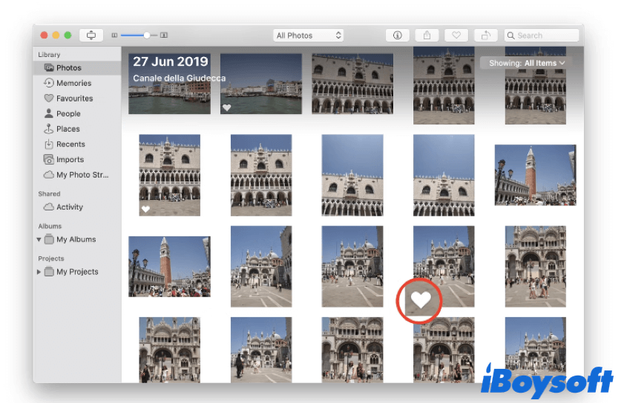Select Places in the sidebar
The height and width of the screenshot is (403, 624).
click(68, 129)
